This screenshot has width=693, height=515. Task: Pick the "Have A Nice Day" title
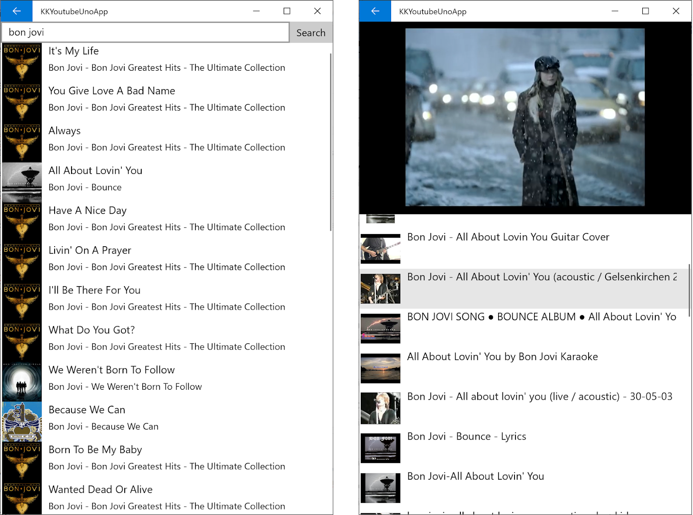pos(87,211)
